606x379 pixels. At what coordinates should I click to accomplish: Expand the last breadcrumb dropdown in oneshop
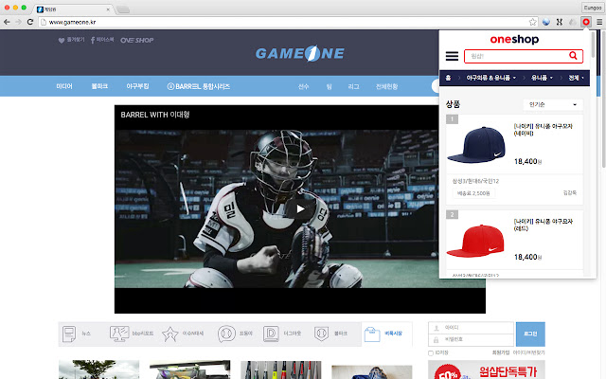pos(576,78)
